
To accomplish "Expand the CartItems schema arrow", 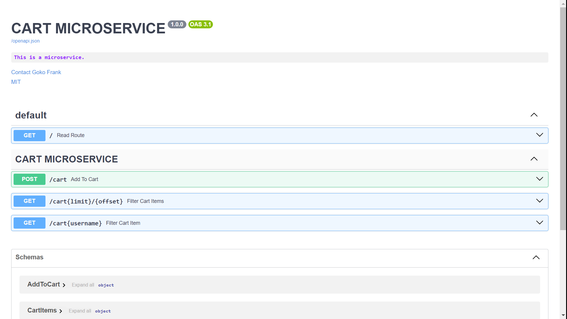I will point(61,311).
